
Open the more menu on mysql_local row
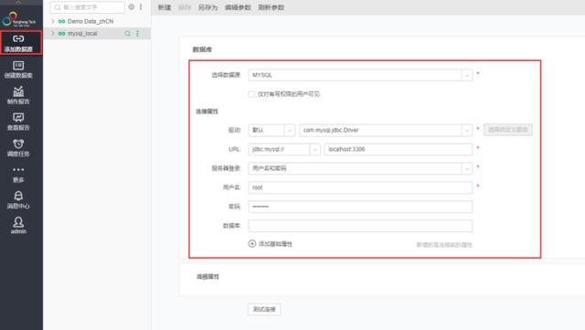pos(138,34)
